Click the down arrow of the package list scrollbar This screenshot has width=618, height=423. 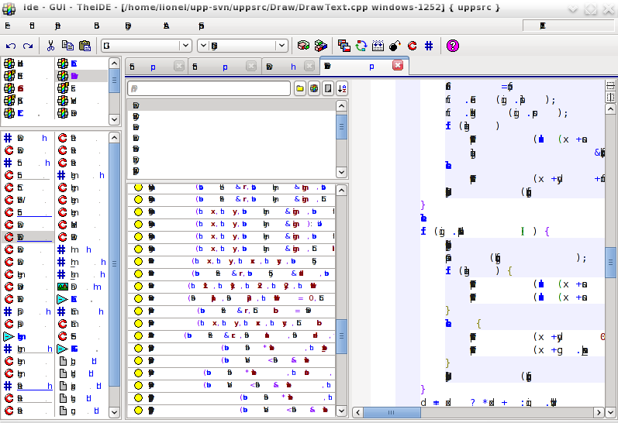(x=114, y=120)
